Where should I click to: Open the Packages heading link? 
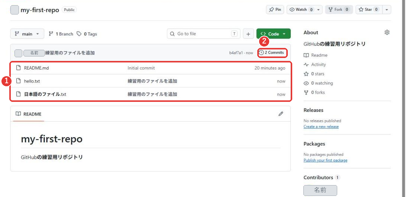(314, 144)
